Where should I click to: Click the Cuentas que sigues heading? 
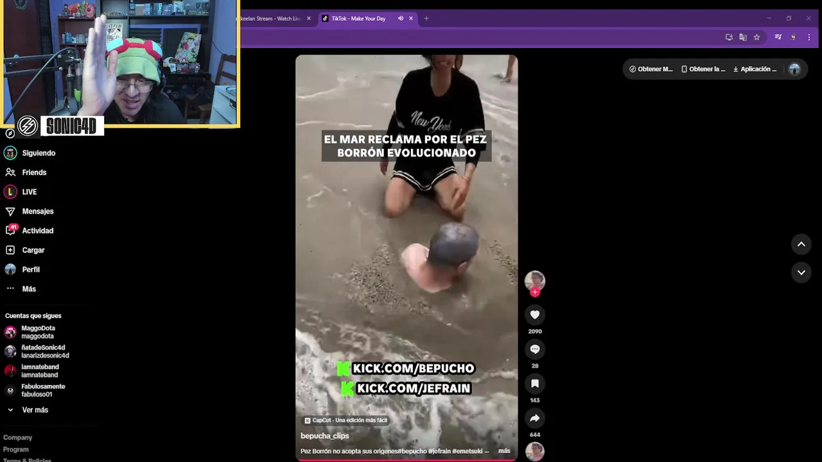coord(33,316)
